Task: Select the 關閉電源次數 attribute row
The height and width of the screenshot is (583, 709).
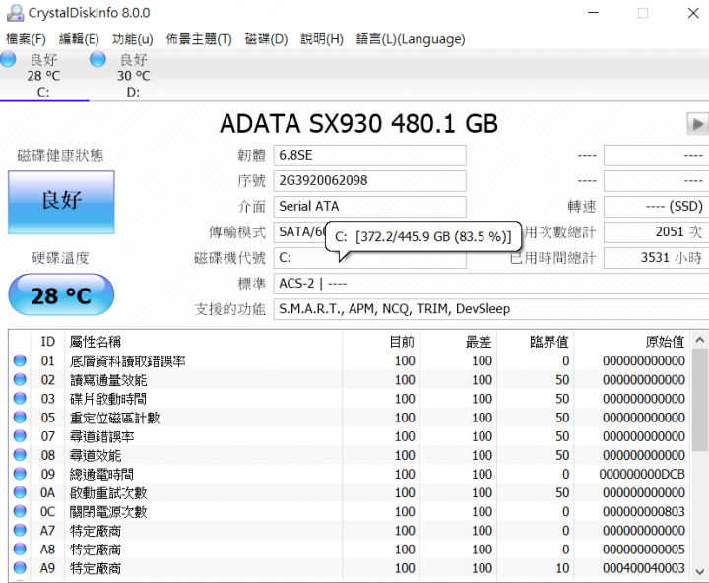Action: tap(349, 511)
